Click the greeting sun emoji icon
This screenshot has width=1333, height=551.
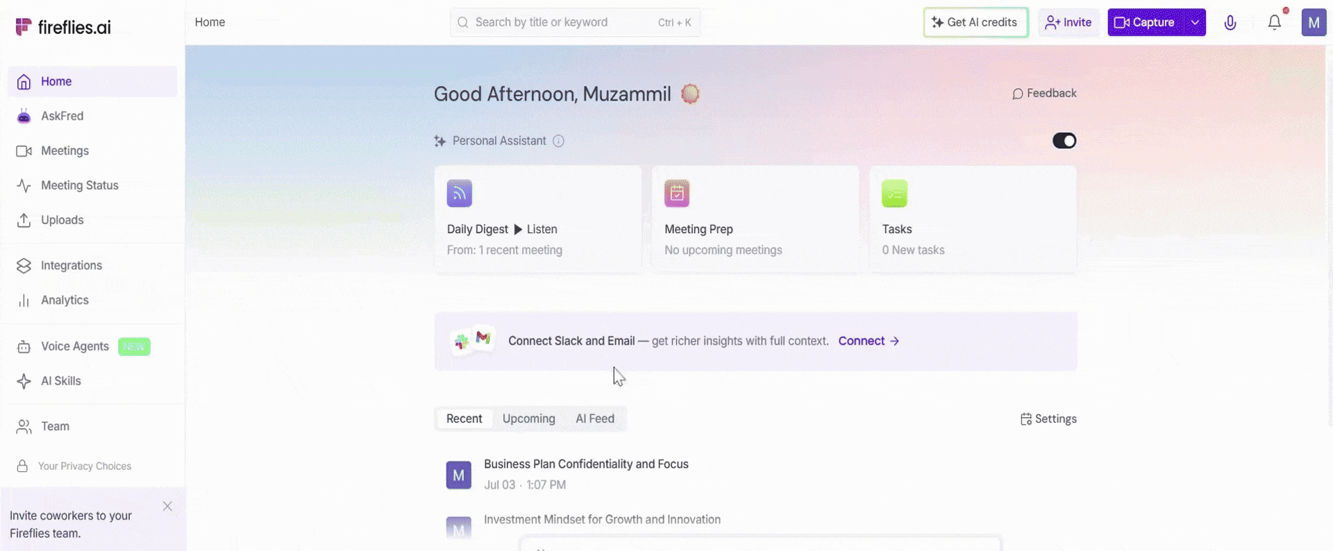690,94
